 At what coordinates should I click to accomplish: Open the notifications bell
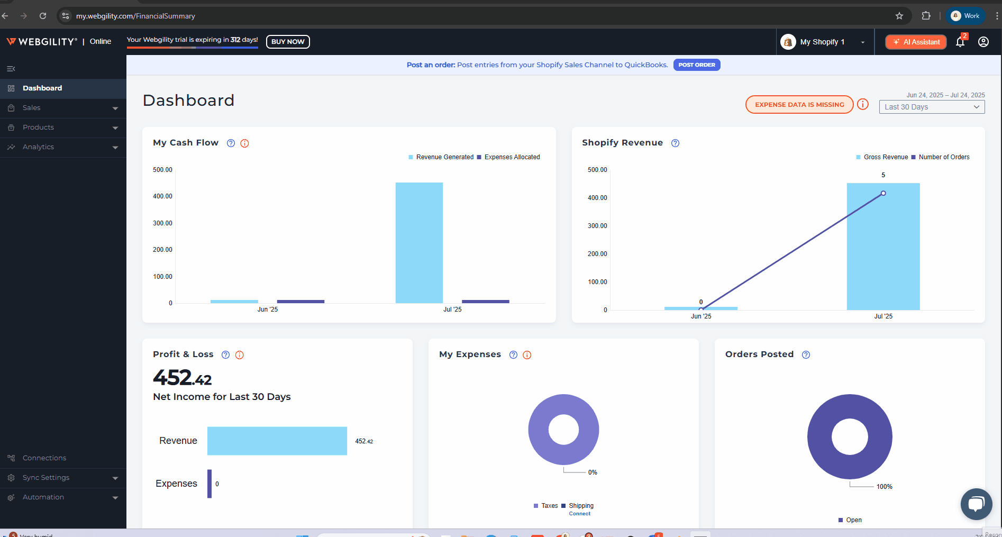click(x=960, y=42)
